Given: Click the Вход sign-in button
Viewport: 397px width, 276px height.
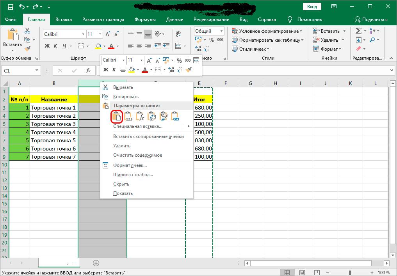Looking at the screenshot, I should (312, 7).
